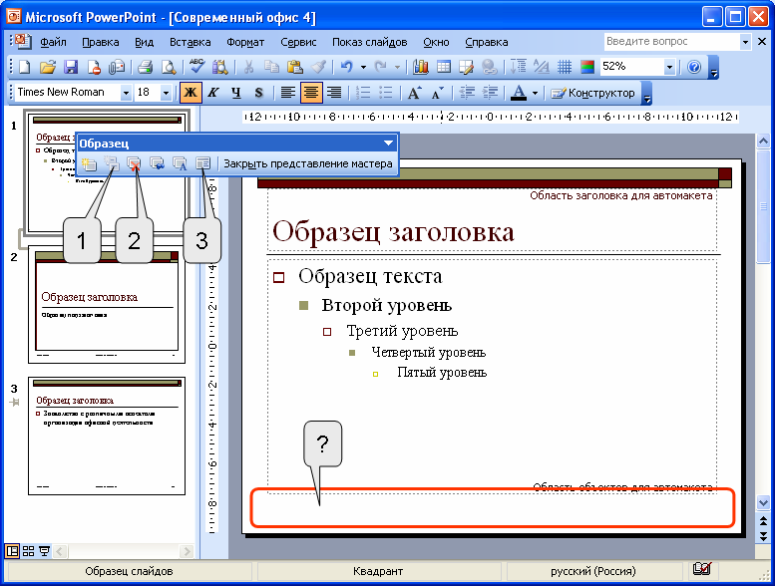Preserve master icon in Образец toolbar

158,163
